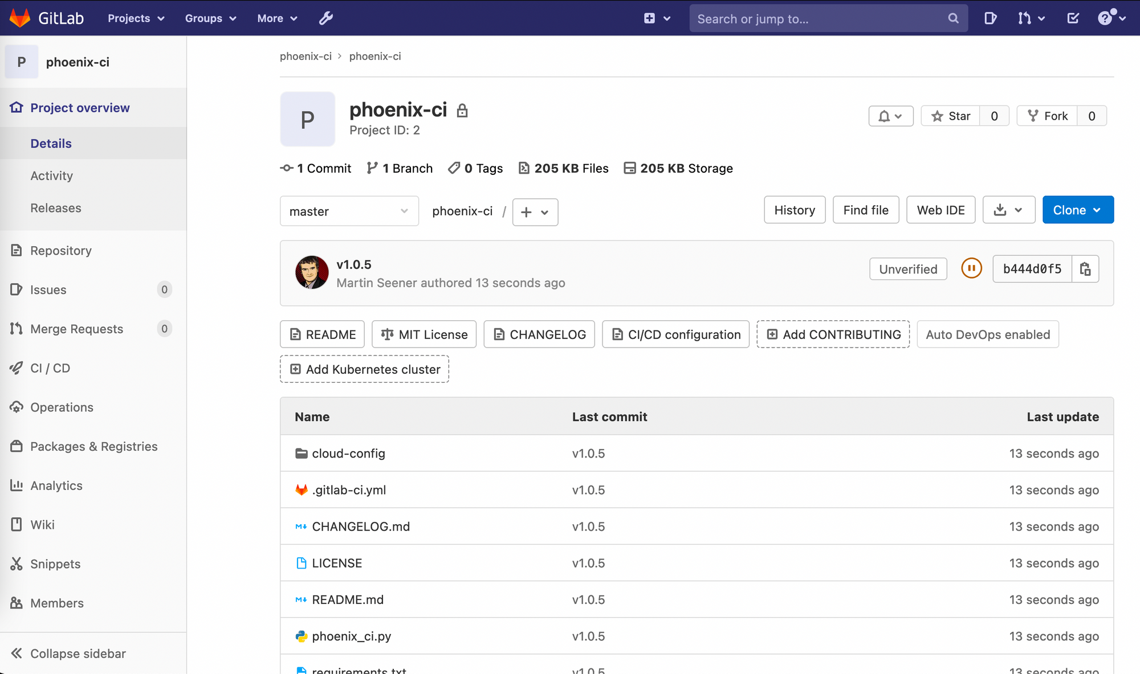Viewport: 1140px width, 674px height.
Task: Open the LICENSE file
Action: [337, 563]
